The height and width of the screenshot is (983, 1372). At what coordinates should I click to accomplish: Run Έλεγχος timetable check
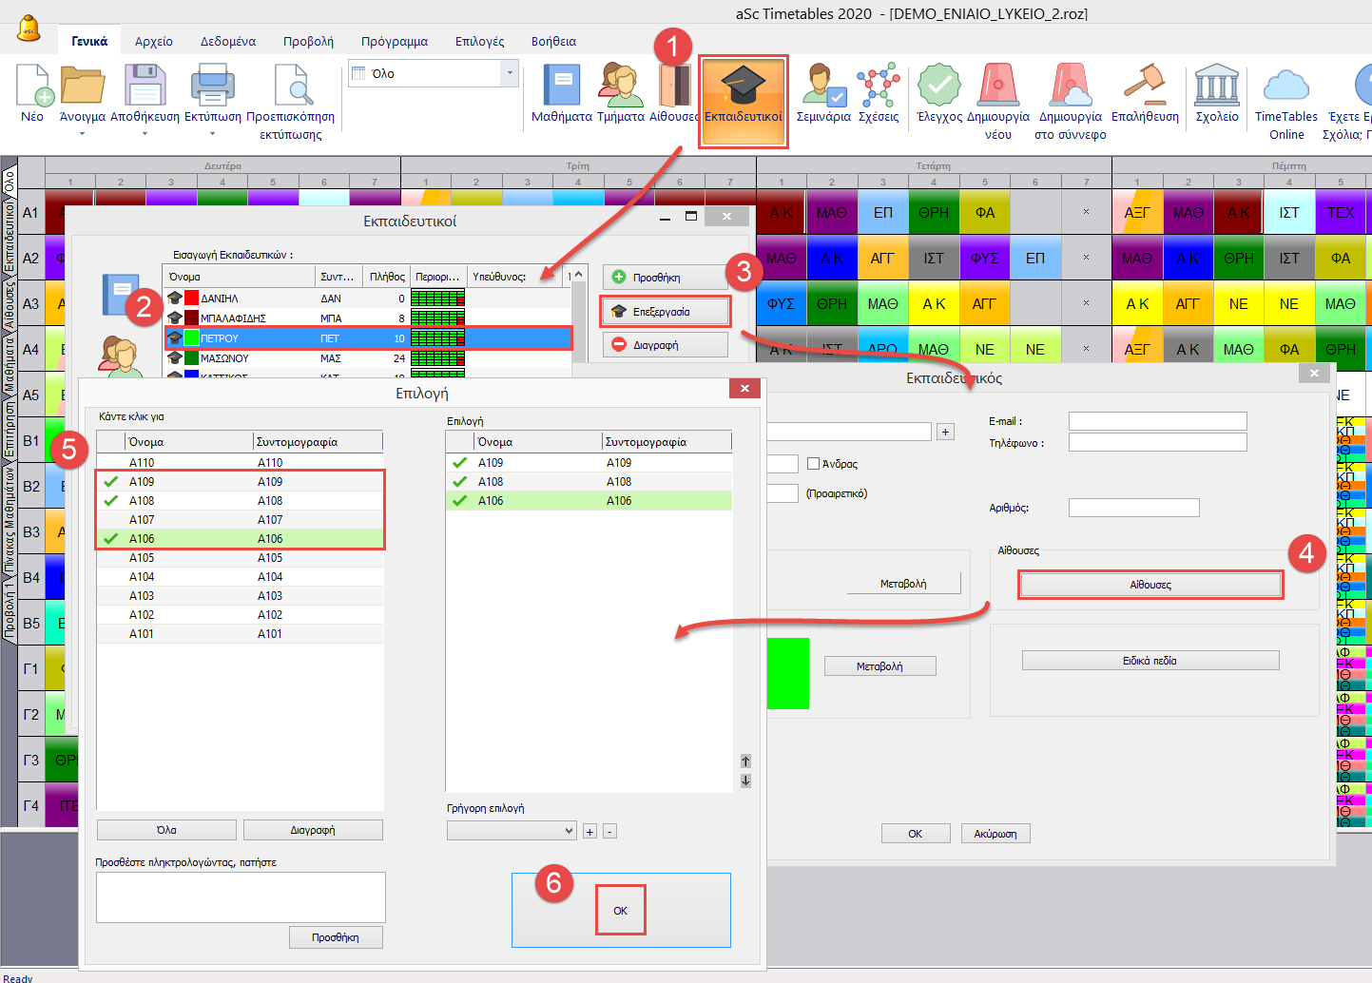[938, 87]
